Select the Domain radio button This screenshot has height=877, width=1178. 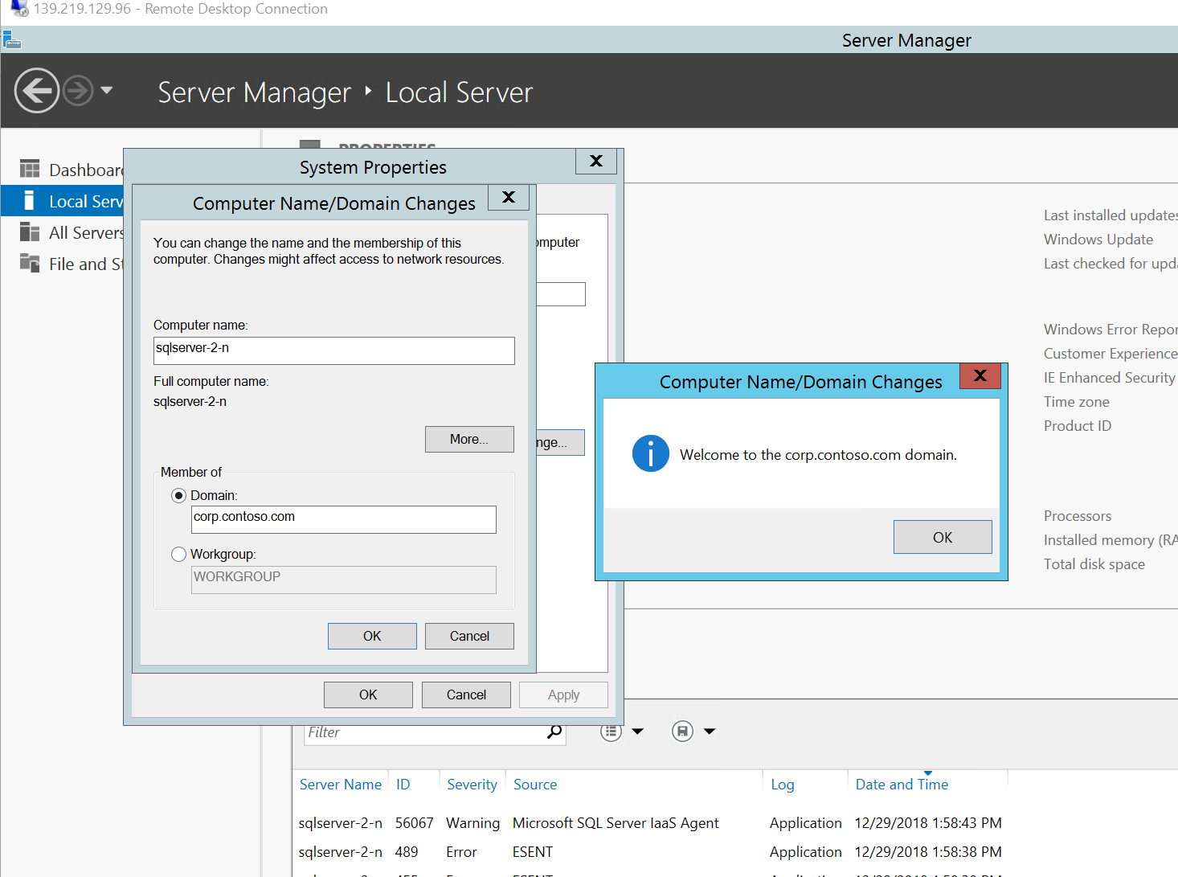point(179,496)
